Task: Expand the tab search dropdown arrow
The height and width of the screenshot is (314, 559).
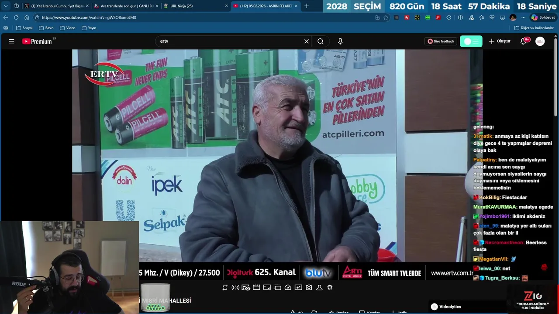Action: click(6, 6)
